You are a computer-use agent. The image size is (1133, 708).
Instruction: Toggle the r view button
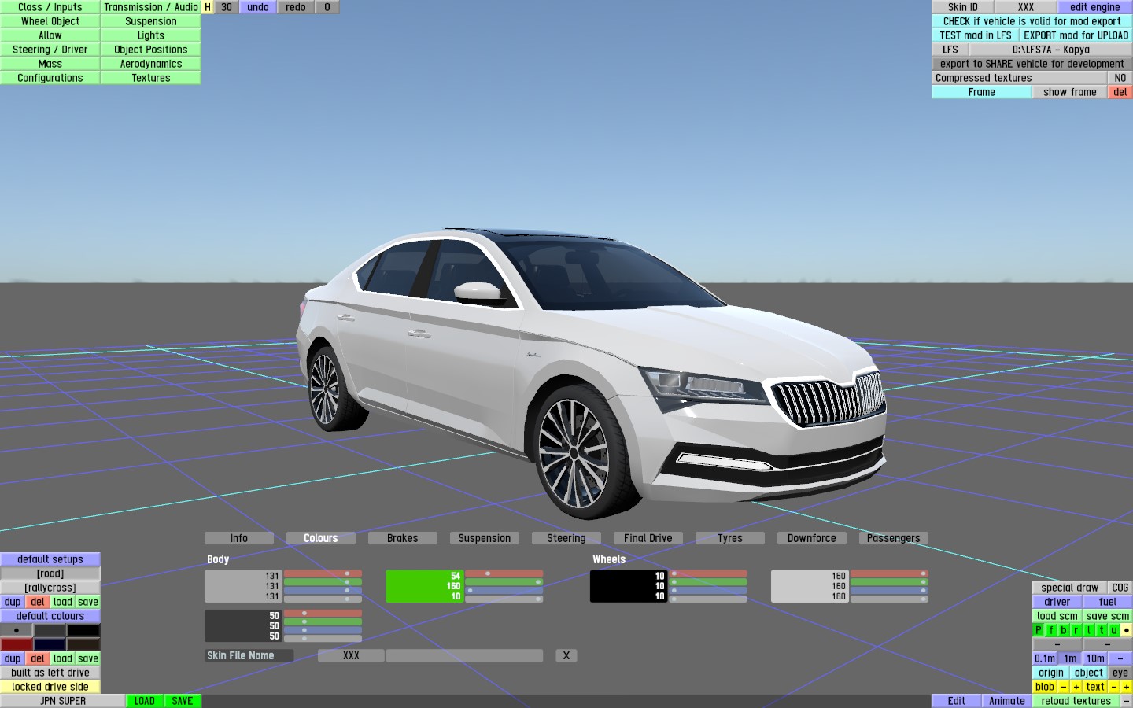point(1076,630)
